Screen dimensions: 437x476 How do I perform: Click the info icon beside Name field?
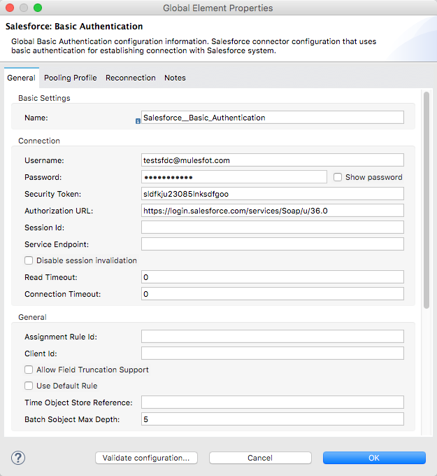tap(138, 121)
